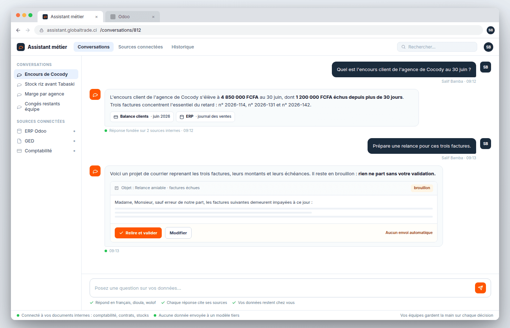Viewport: 510px width, 328px height.
Task: Click the Assistant métier logo icon
Action: [x=21, y=47]
